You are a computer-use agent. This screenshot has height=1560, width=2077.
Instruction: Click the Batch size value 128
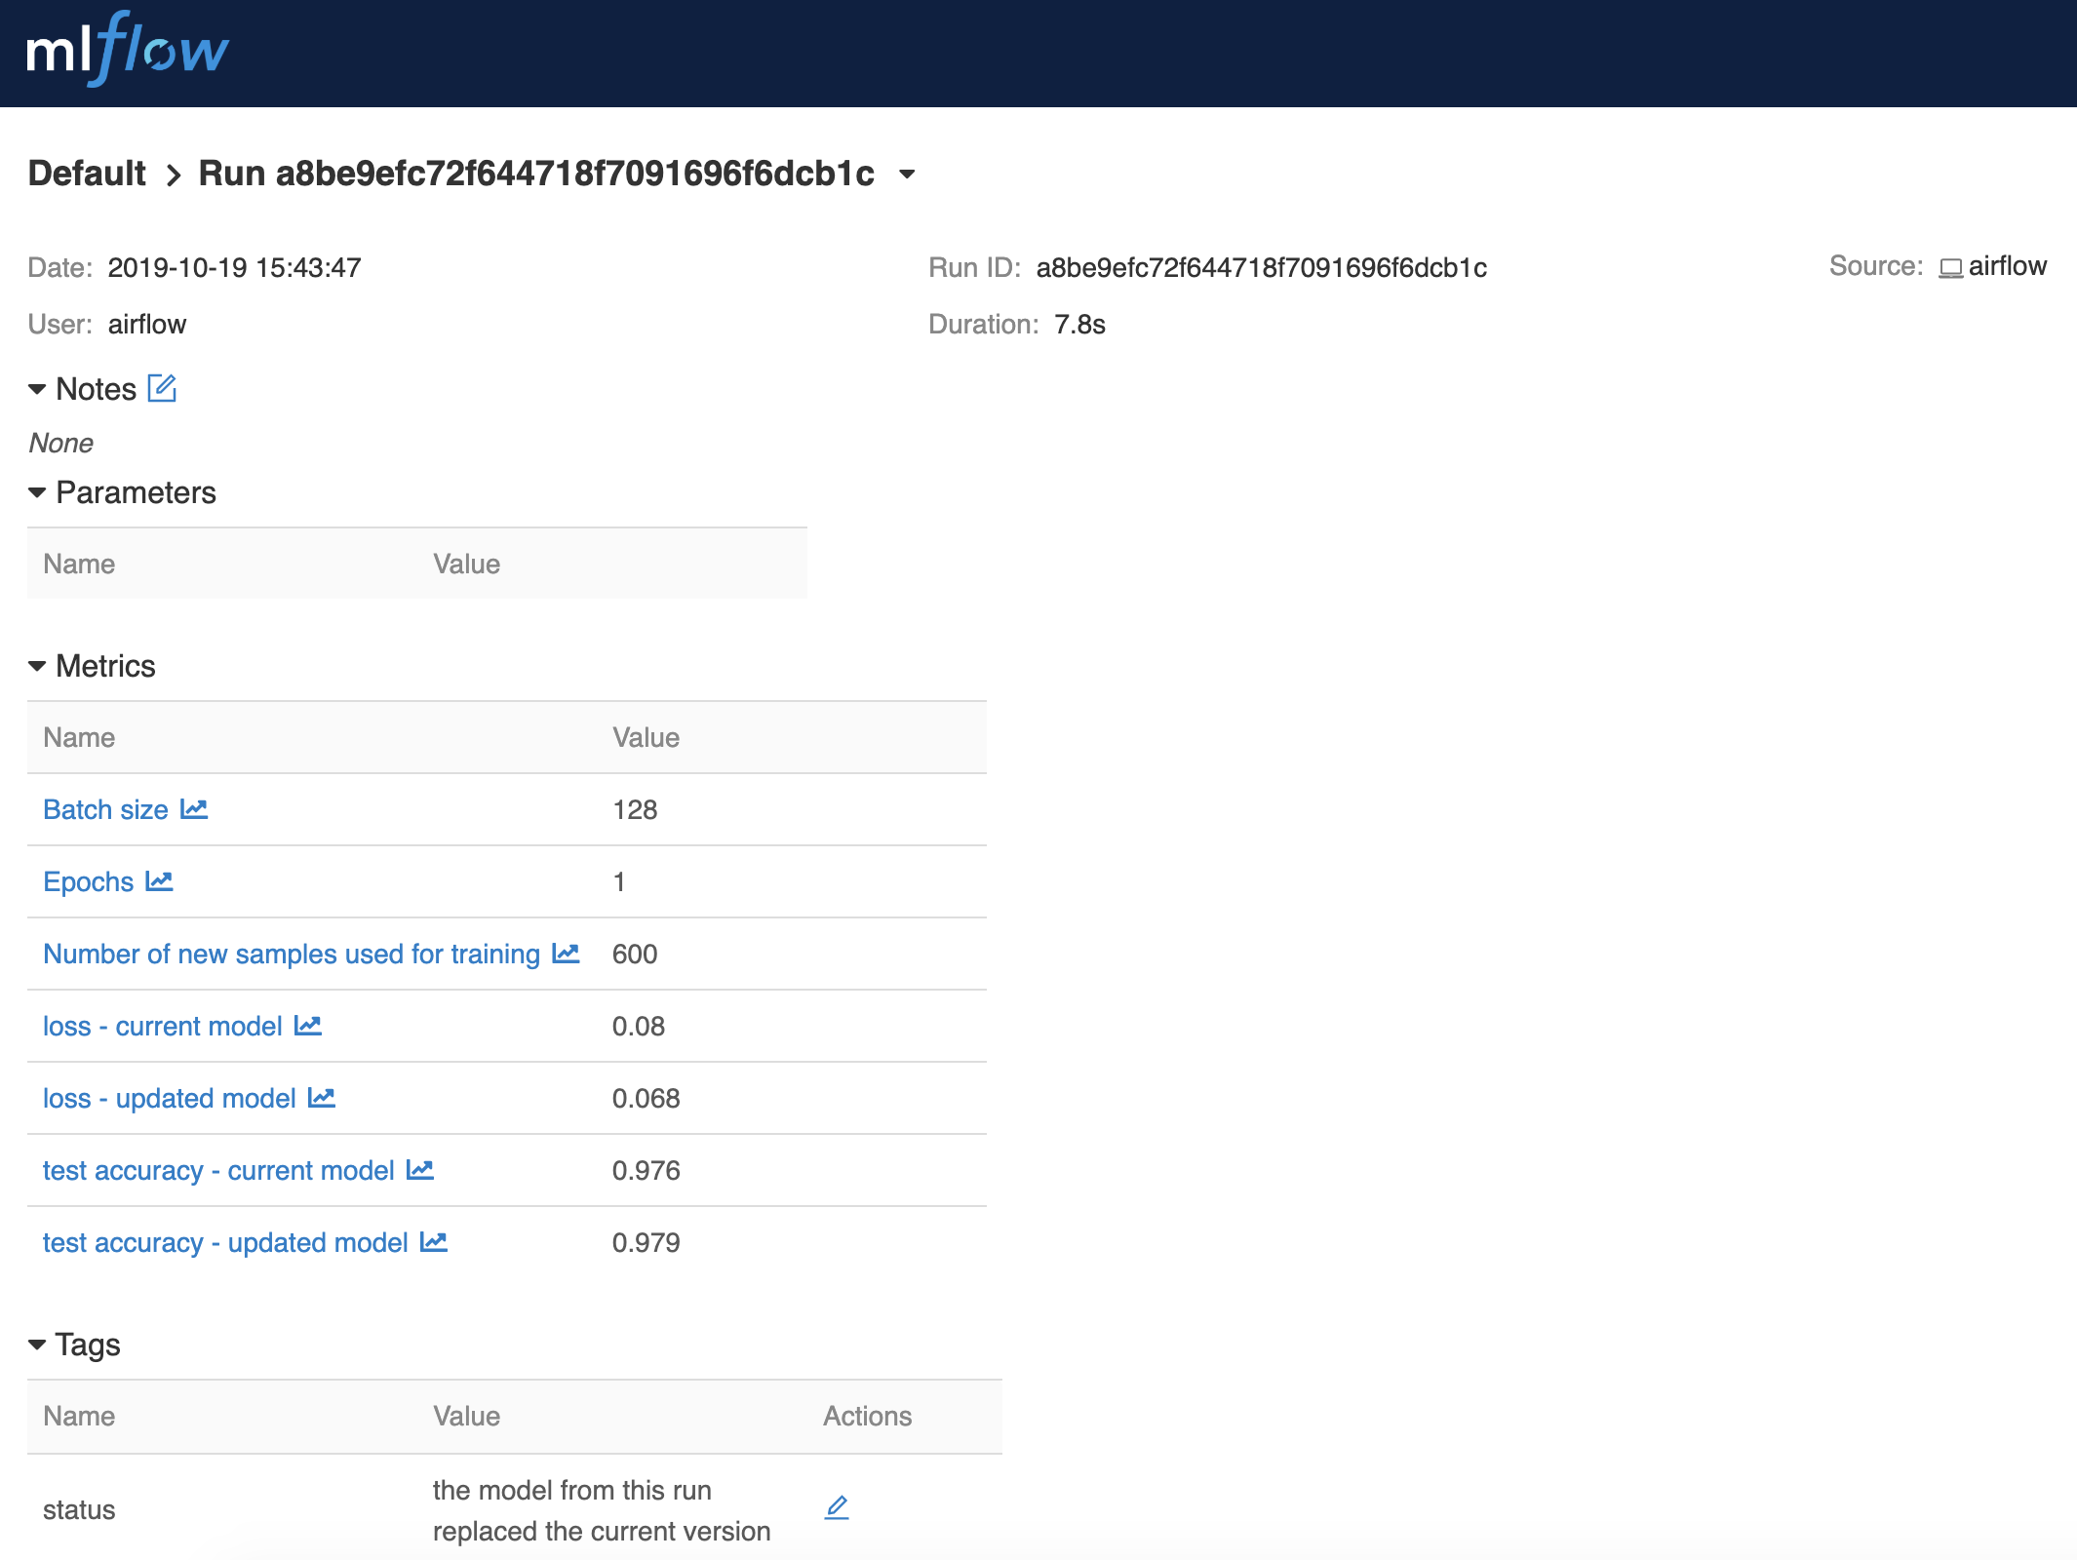click(635, 809)
